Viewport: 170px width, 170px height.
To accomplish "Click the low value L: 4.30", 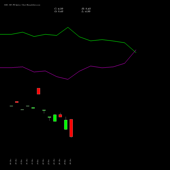I will (x=86, y=12).
